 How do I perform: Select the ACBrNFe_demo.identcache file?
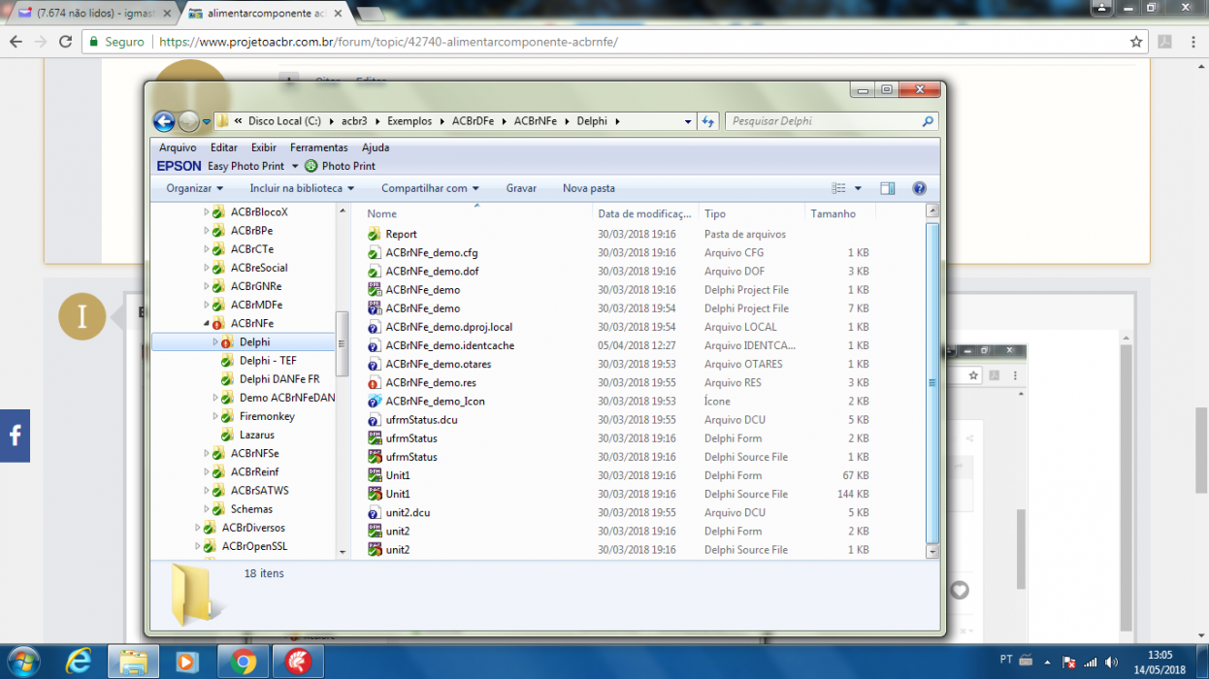[x=449, y=345]
